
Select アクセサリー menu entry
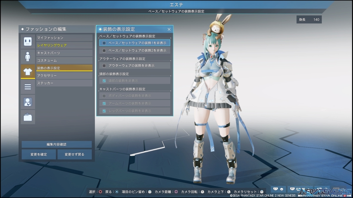pos(64,76)
